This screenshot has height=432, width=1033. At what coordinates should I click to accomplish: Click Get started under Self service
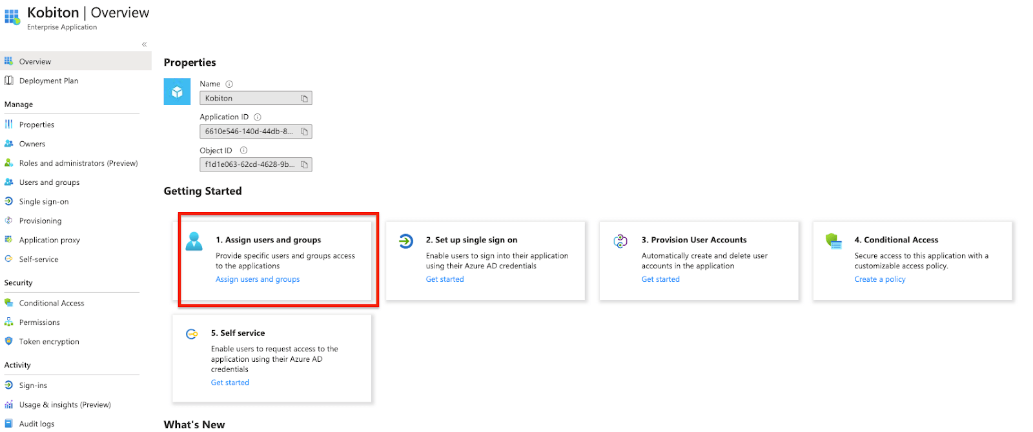click(230, 382)
